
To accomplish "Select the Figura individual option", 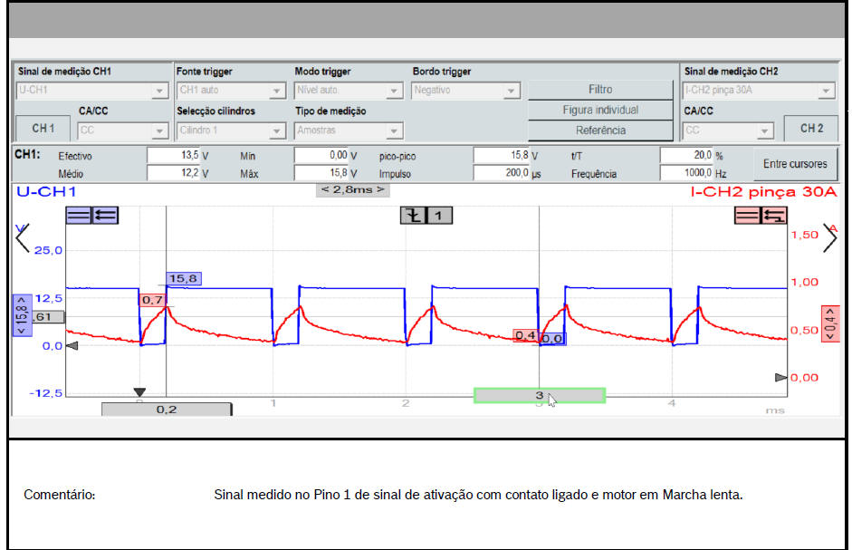I will point(600,110).
